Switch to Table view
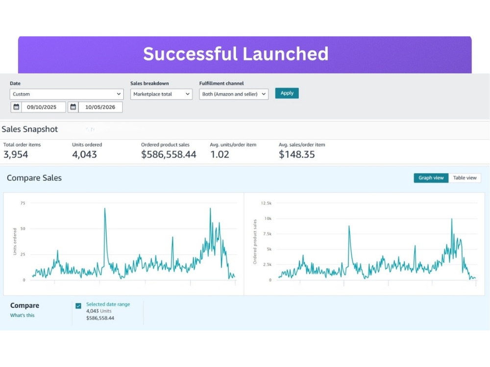This screenshot has width=490, height=367. coord(465,178)
